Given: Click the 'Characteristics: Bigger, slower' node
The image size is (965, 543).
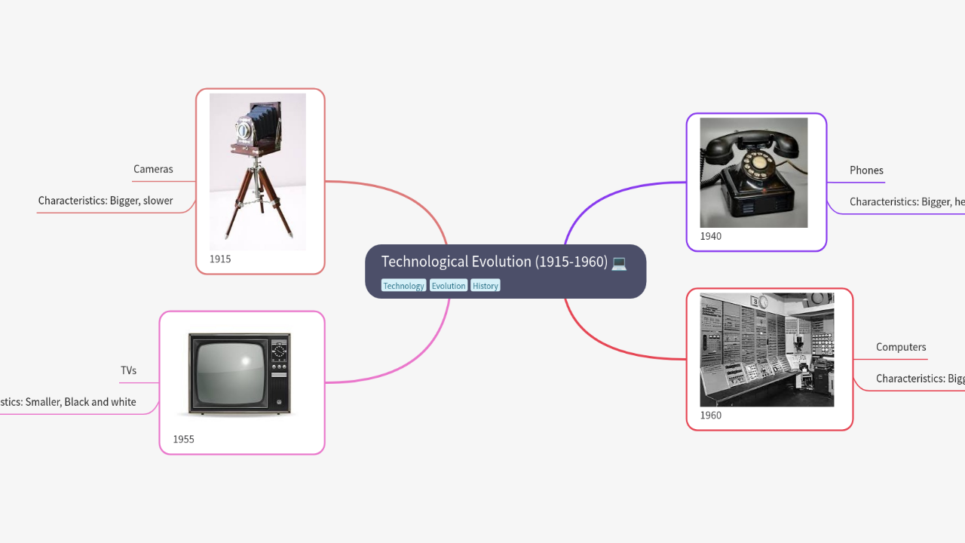Looking at the screenshot, I should click(106, 201).
